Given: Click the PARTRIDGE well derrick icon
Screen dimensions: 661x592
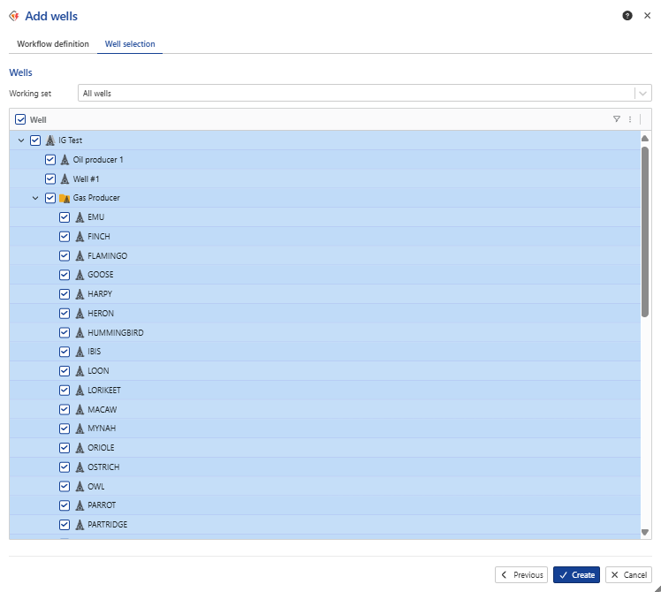Looking at the screenshot, I should (80, 525).
